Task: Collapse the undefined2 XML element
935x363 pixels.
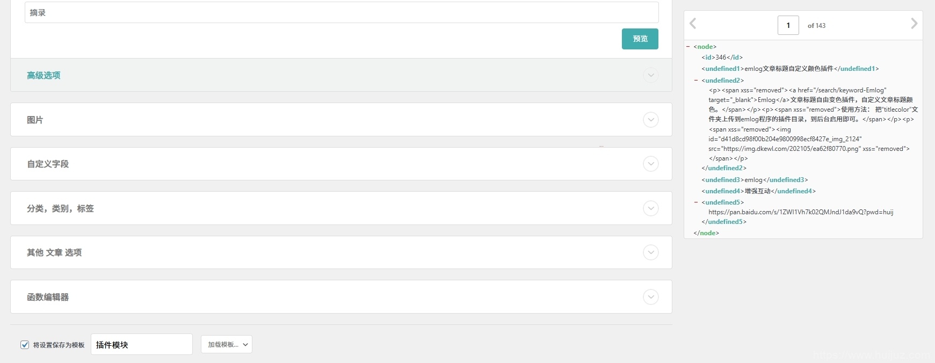Action: [696, 81]
